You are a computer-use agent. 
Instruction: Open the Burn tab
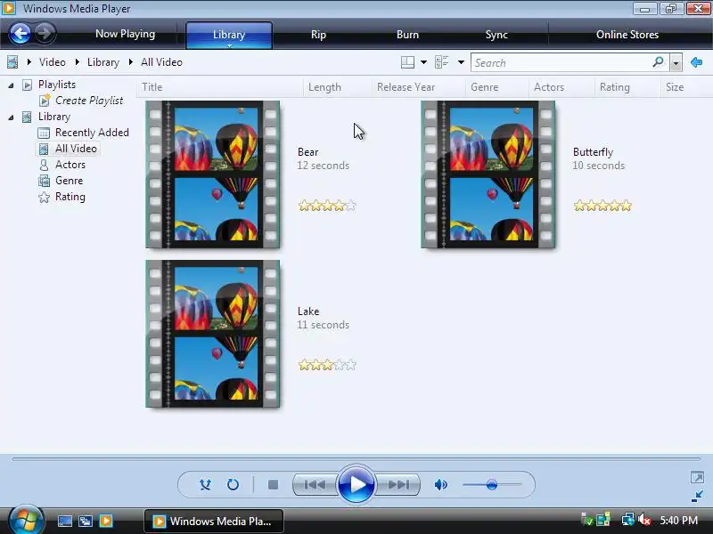click(407, 35)
